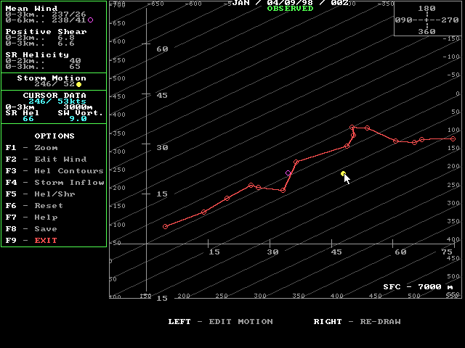
Task: Click the 75 label on horizontal axis
Action: 447,252
